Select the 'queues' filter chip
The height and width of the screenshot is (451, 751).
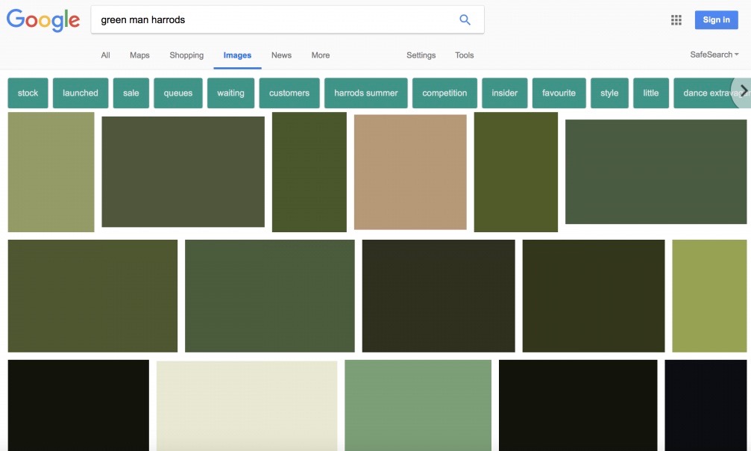(178, 93)
